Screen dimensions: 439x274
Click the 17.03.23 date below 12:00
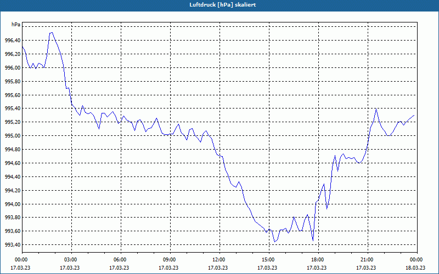coord(218,268)
